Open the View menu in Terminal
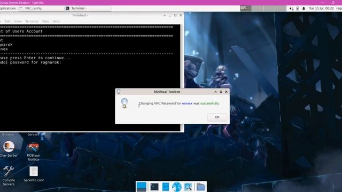Screen dimensions: 342x192 click(x=18, y=21)
